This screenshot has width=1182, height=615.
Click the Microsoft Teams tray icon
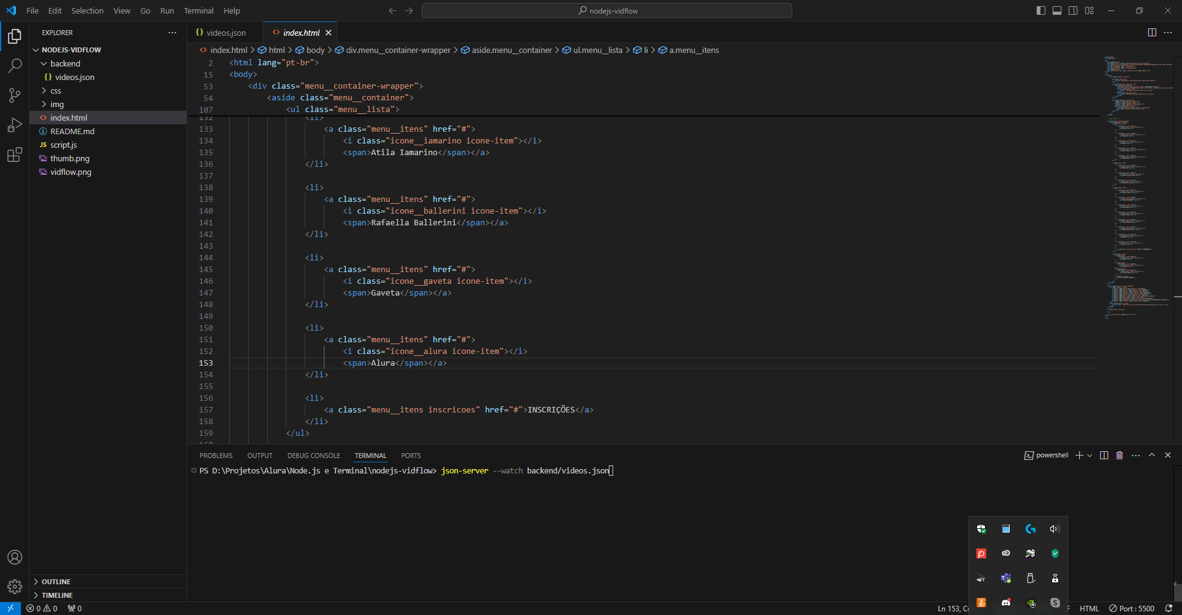[x=1006, y=578]
